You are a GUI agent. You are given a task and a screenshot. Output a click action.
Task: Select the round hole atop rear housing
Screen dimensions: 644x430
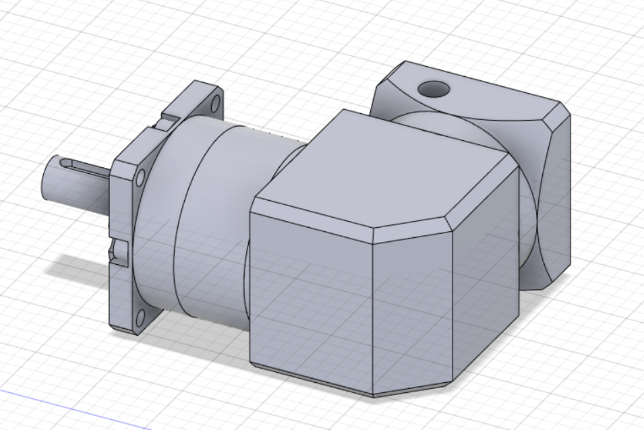point(434,88)
